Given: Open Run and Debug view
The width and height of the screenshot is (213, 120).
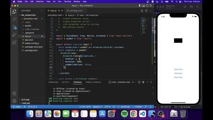Looking at the screenshot, I should [x=14, y=35].
